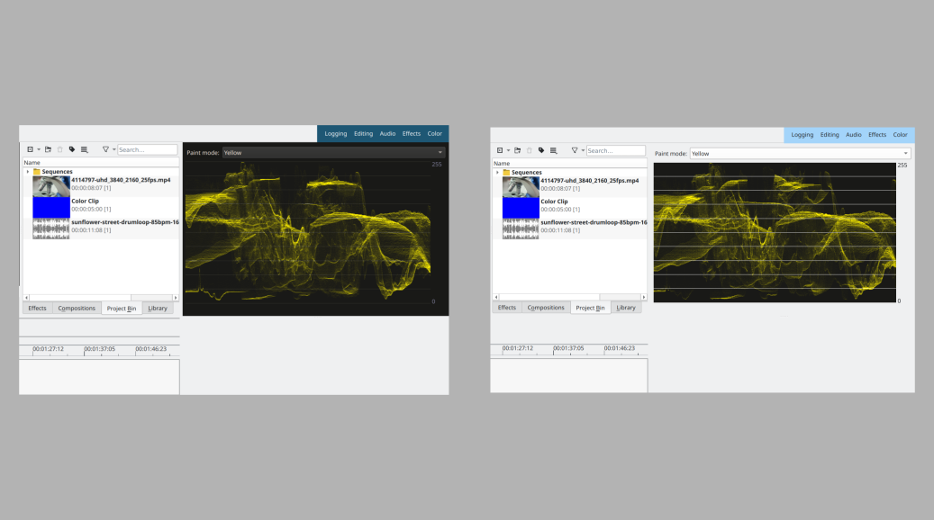Open Compositions tab in the left window
The width and height of the screenshot is (934, 520).
click(x=77, y=309)
